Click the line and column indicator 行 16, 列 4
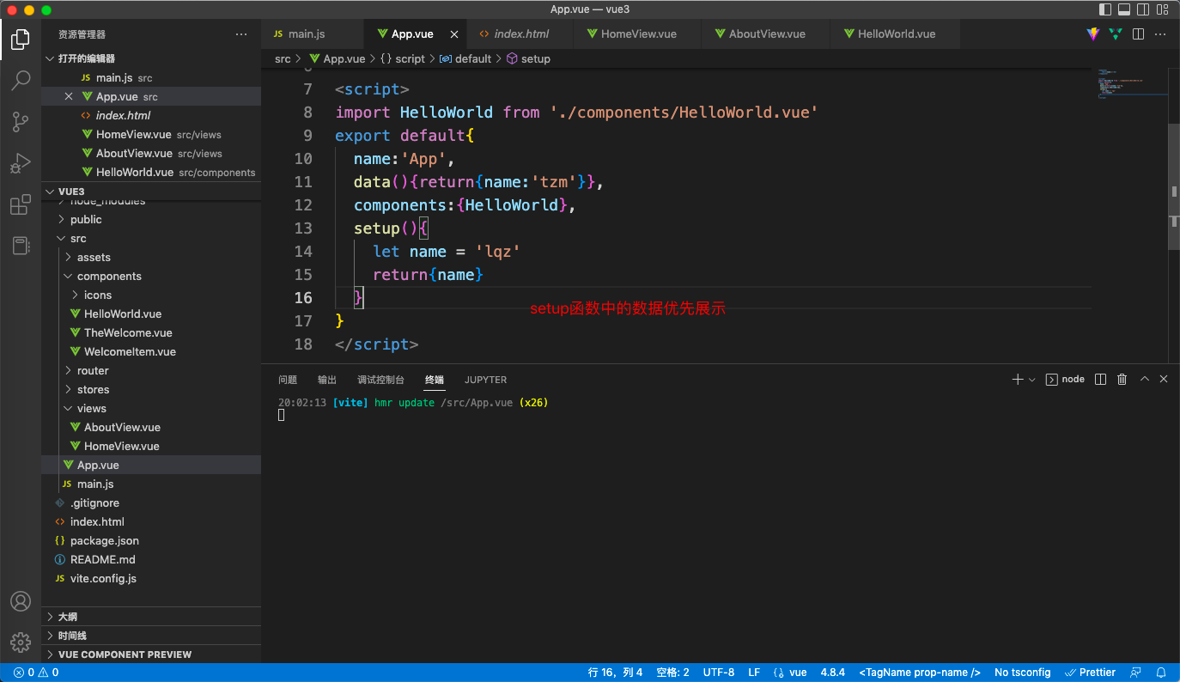The width and height of the screenshot is (1180, 682). click(x=615, y=673)
